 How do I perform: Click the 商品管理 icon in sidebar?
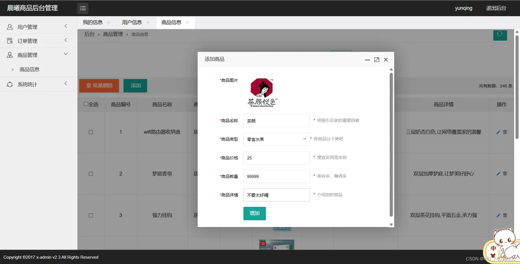coord(10,55)
